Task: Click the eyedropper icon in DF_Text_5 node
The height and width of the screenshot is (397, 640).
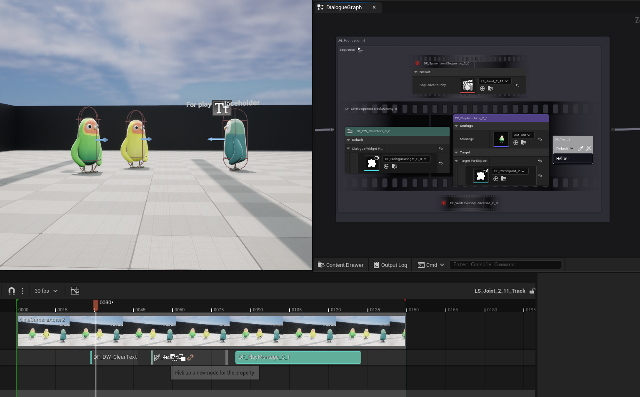Action: [x=581, y=148]
